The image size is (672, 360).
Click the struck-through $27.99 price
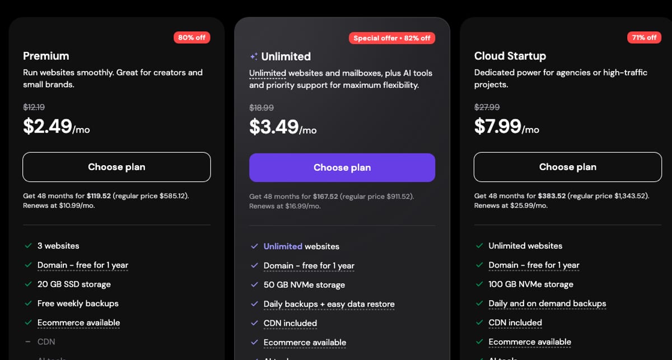coord(487,107)
